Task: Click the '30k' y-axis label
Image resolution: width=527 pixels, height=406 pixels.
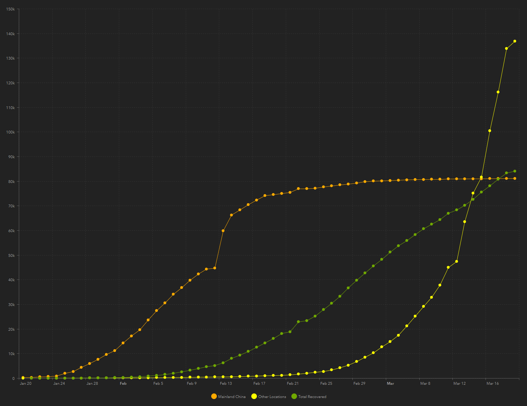Action: click(12, 305)
